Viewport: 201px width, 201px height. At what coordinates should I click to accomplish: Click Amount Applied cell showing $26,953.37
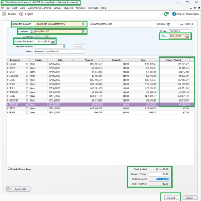[174, 80]
